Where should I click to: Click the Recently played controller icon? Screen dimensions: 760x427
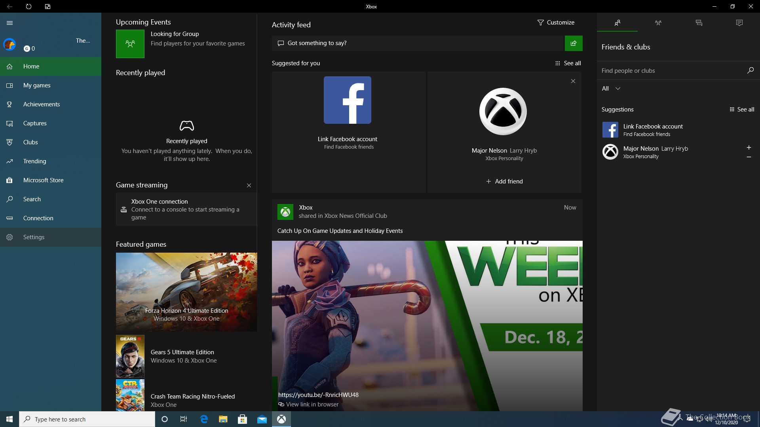click(187, 126)
